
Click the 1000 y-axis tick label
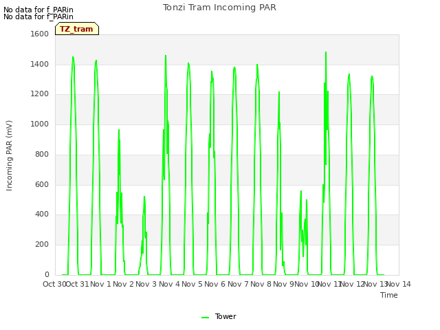(x=40, y=124)
